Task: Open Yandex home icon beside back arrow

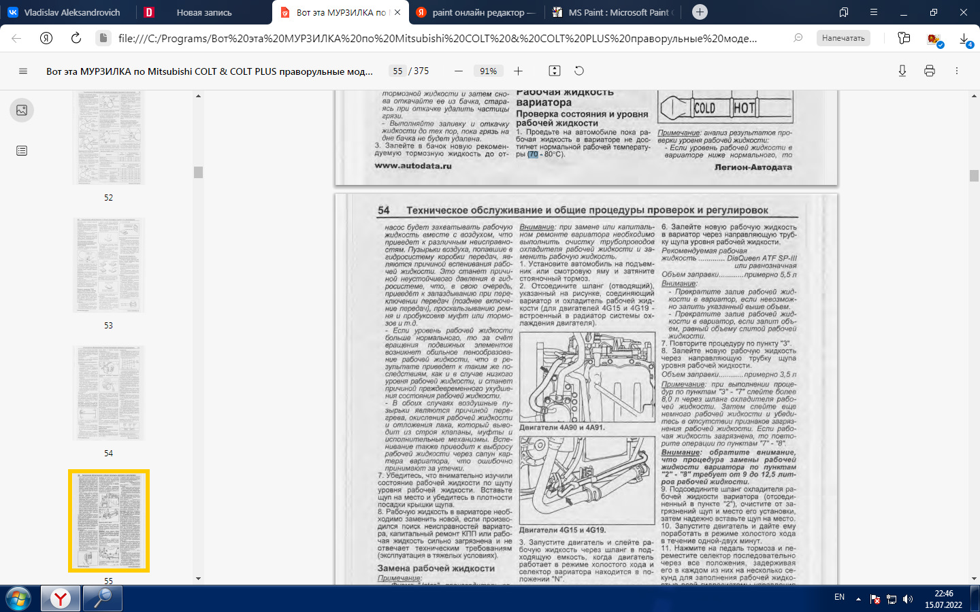Action: (x=46, y=38)
